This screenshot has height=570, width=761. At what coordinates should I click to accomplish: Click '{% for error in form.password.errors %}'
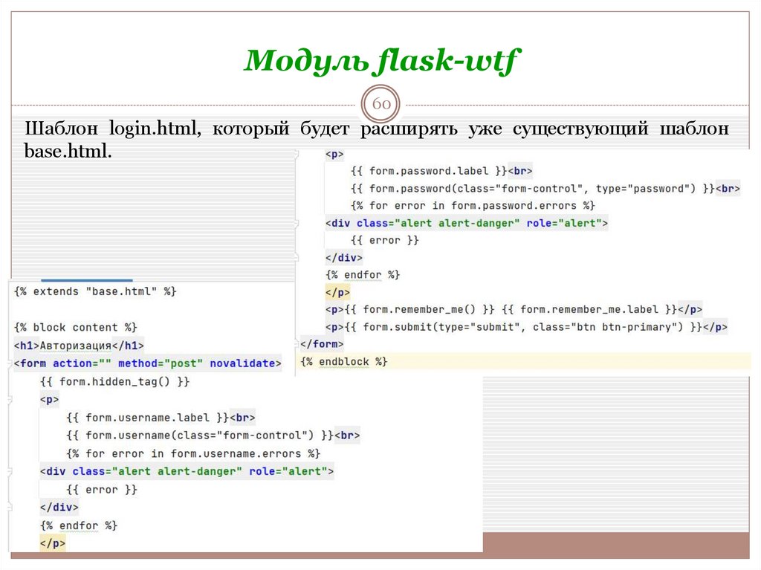click(473, 206)
